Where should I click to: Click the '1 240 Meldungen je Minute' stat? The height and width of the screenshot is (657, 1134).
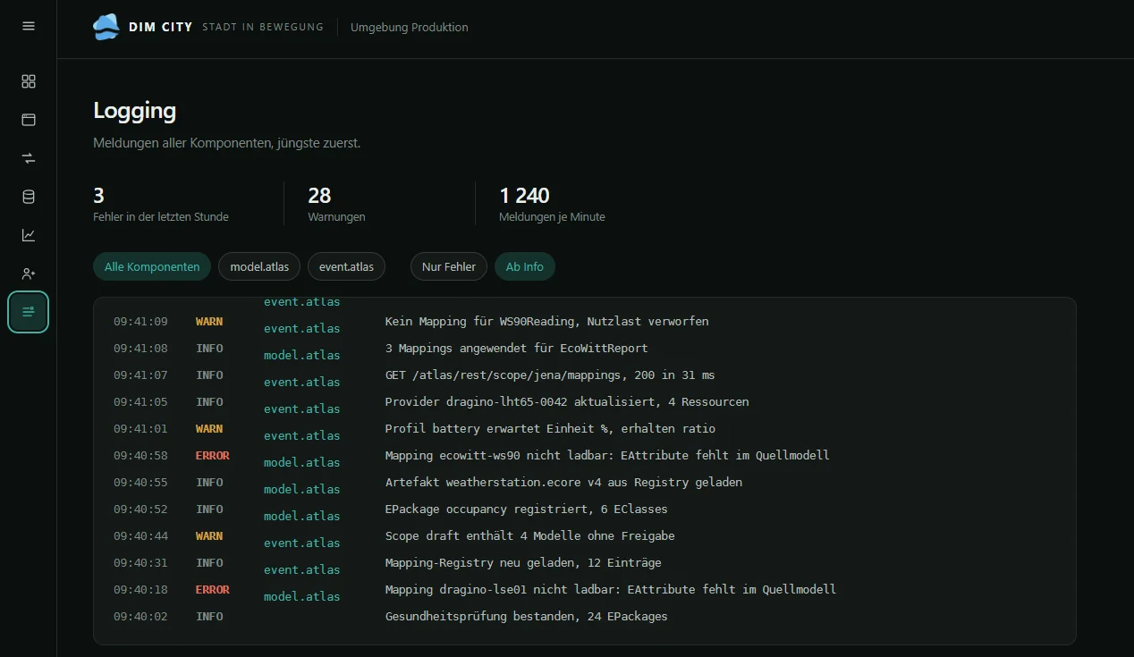pos(552,204)
